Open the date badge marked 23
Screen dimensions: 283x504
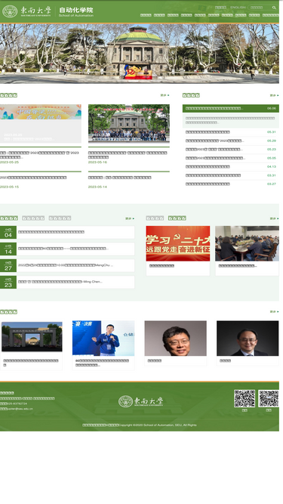pyautogui.click(x=8, y=282)
